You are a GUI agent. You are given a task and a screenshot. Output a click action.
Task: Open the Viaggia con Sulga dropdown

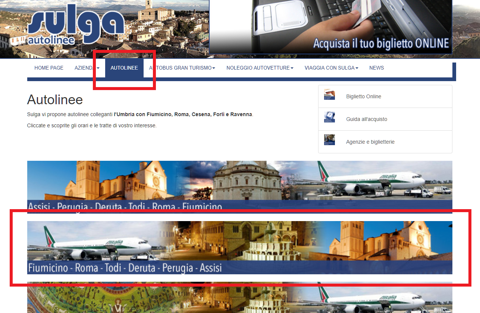tap(331, 68)
